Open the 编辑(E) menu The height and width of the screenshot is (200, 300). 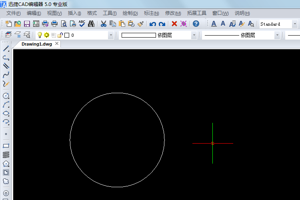(34, 13)
